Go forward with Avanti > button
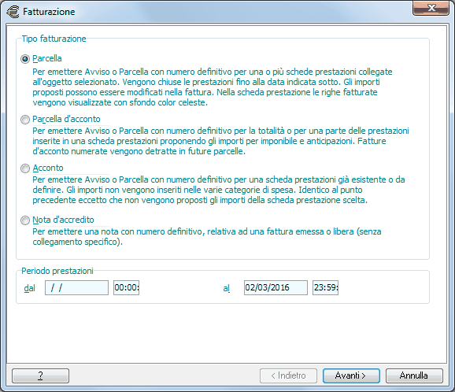 coord(351,375)
